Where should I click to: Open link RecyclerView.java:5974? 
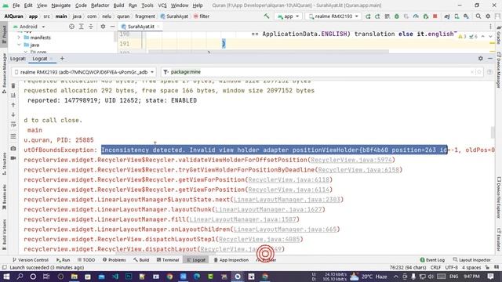click(351, 160)
